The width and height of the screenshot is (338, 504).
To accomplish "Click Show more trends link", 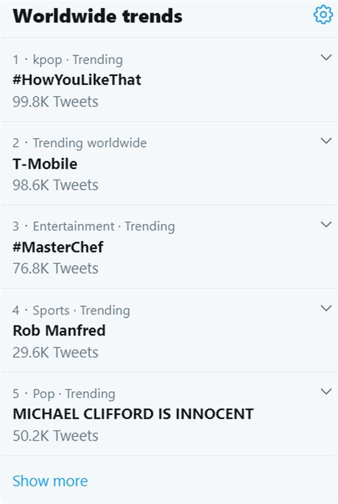I will pos(50,481).
